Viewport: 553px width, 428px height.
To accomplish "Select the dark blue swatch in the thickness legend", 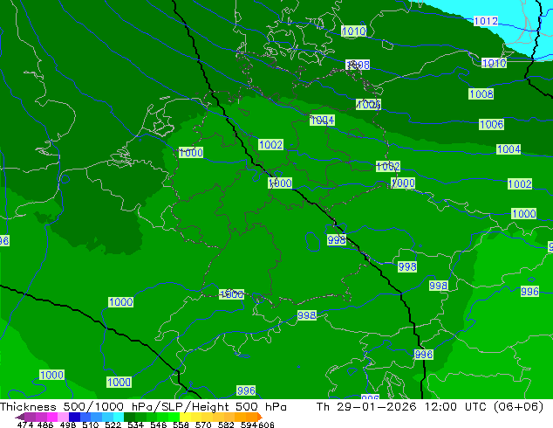I will (x=74, y=417).
